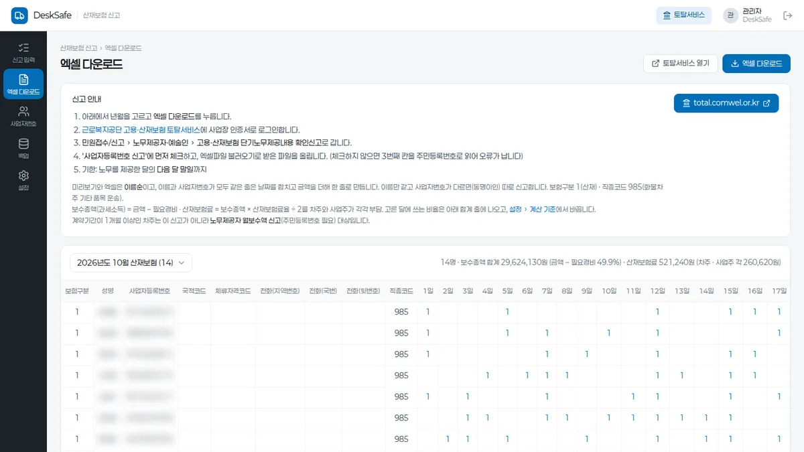Screen dimensions: 804x452
Task: Click the 1일 column header
Action: coord(428,291)
